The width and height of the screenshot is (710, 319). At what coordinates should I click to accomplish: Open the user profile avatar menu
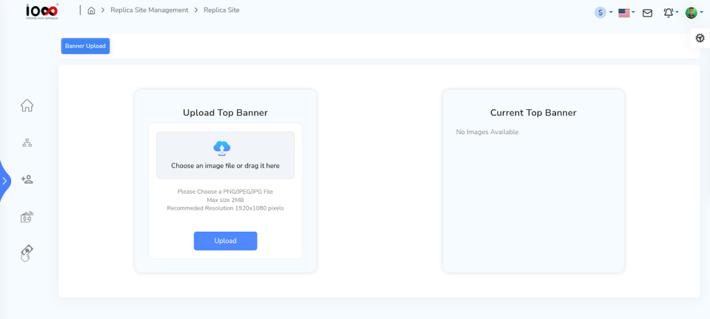coord(693,12)
